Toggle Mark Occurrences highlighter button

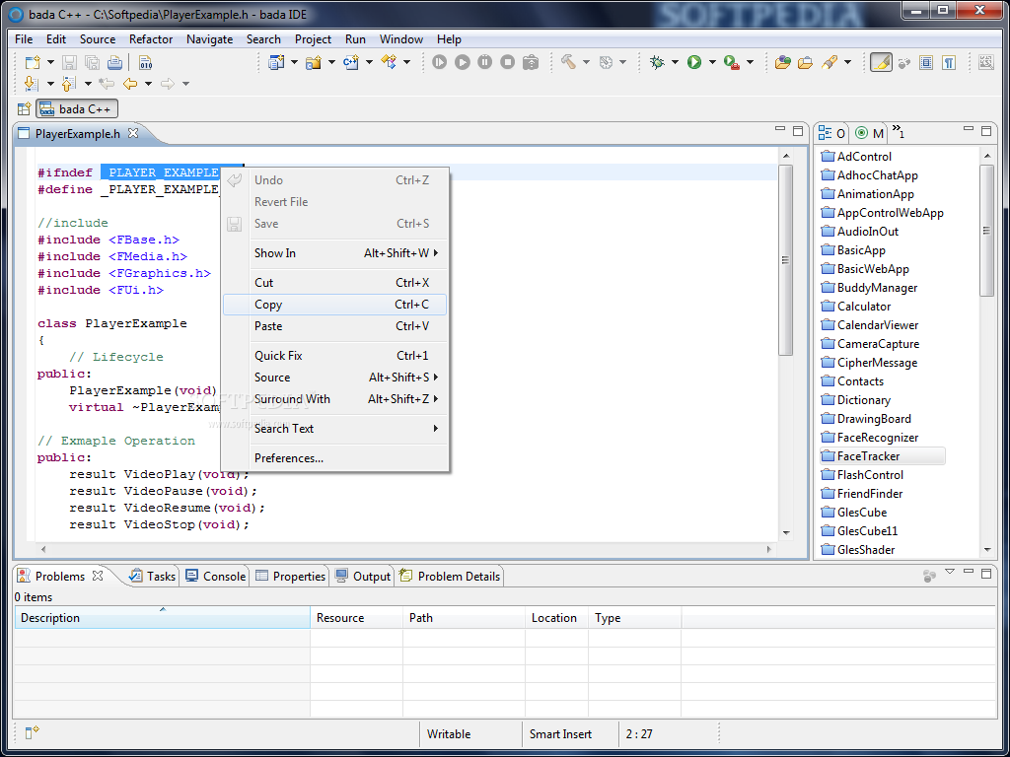881,62
